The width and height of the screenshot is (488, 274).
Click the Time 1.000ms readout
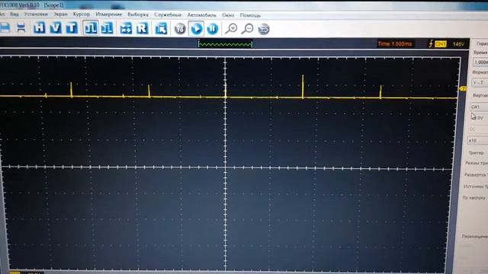[x=395, y=44]
